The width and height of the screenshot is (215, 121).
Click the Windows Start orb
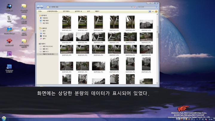(3, 118)
